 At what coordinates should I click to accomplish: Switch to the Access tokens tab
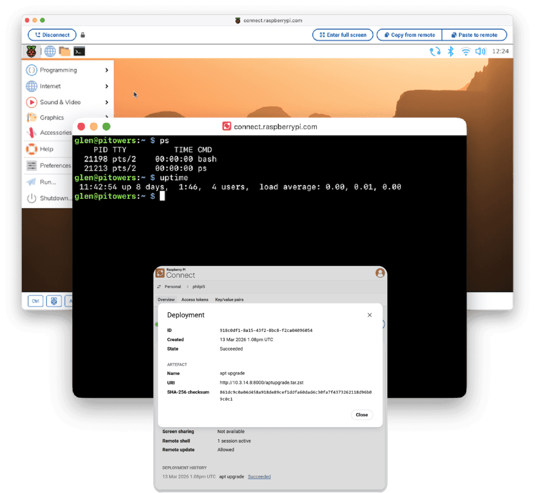pyautogui.click(x=195, y=300)
